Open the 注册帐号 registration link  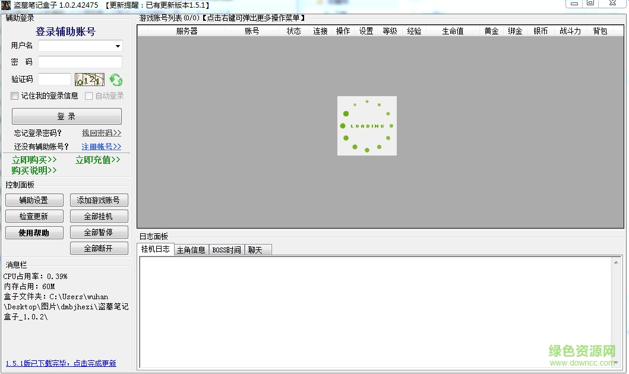(x=100, y=146)
